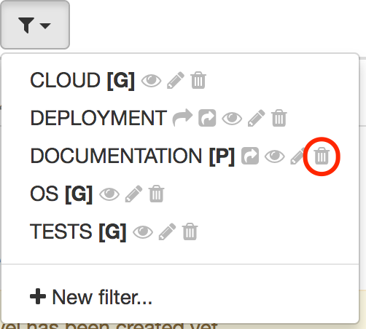Select the OS [G] filter entry
Screen dimensions: 366x329
tap(61, 194)
